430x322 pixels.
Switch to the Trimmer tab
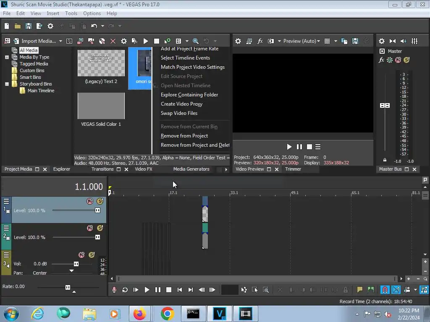(293, 169)
